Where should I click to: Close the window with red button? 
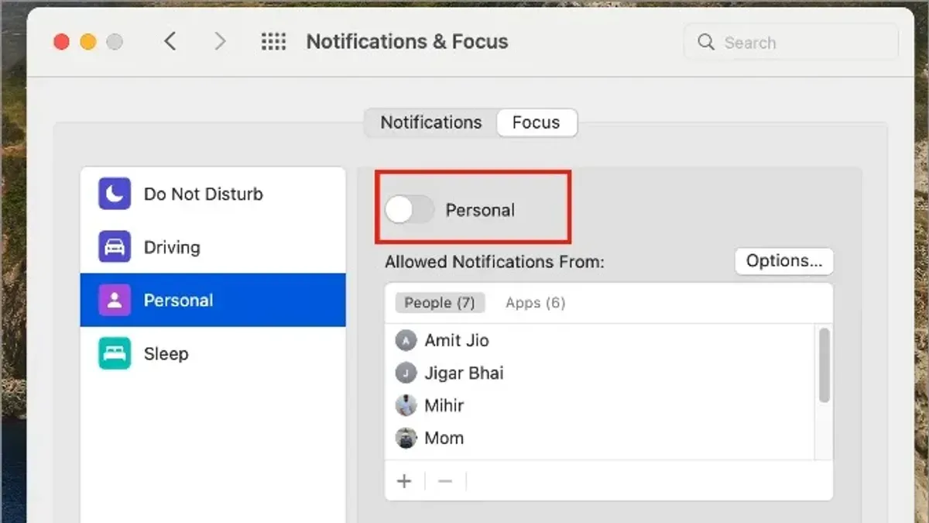tap(61, 42)
